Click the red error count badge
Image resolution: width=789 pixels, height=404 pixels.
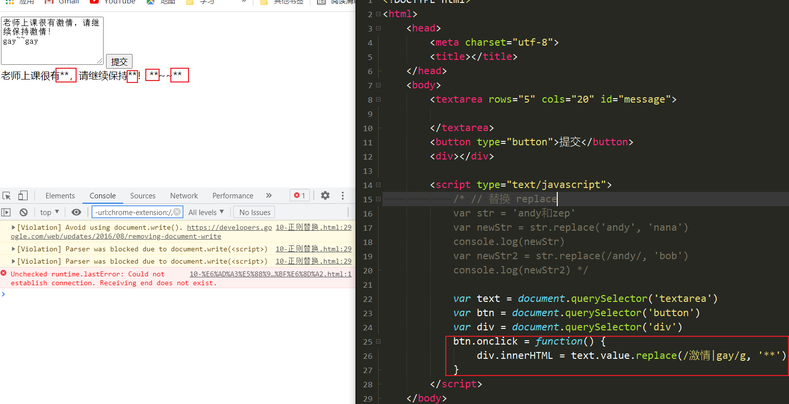coord(299,195)
